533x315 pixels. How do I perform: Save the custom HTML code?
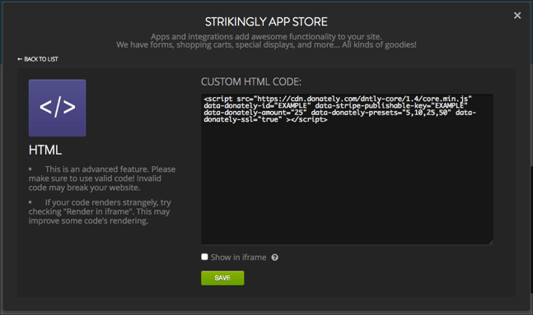point(222,278)
